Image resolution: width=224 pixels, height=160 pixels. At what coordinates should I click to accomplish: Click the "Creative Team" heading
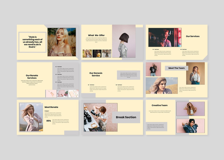coord(160,105)
